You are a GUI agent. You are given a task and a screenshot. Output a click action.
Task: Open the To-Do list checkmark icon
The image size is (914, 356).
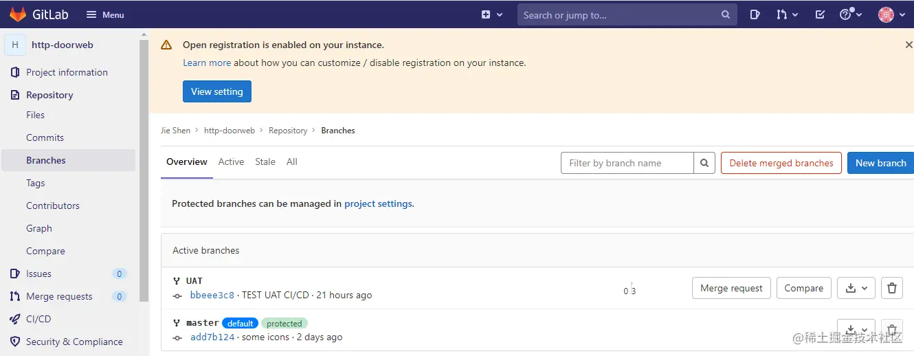820,14
